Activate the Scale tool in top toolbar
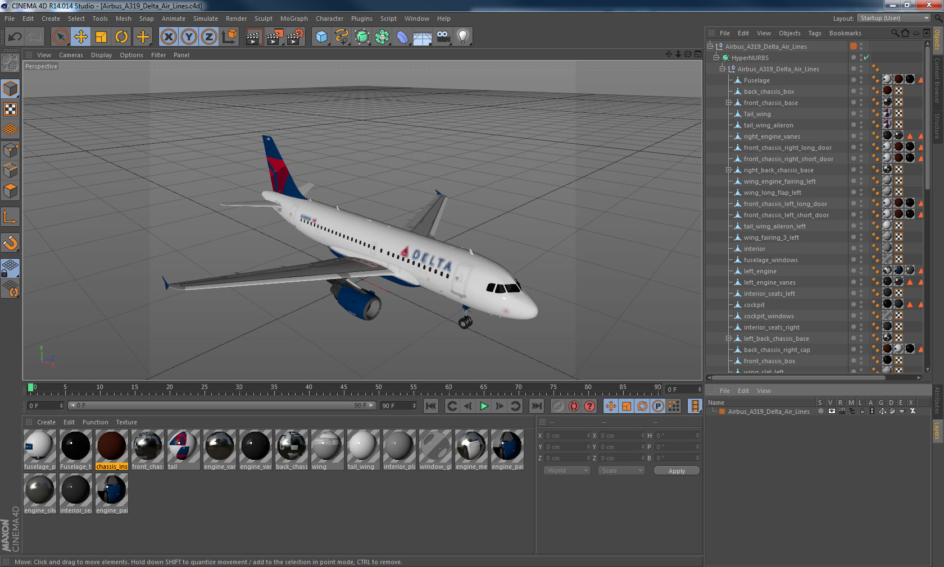The height and width of the screenshot is (567, 944). 101,37
